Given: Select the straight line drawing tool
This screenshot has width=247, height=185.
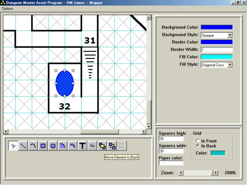Looking at the screenshot, I should click(x=23, y=146).
